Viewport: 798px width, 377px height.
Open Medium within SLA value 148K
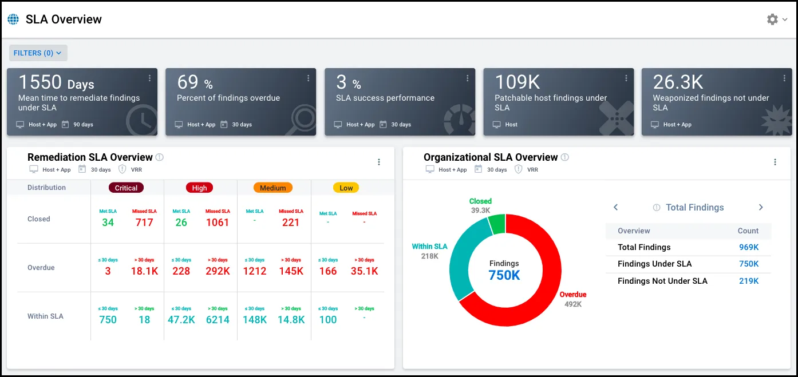tap(255, 320)
